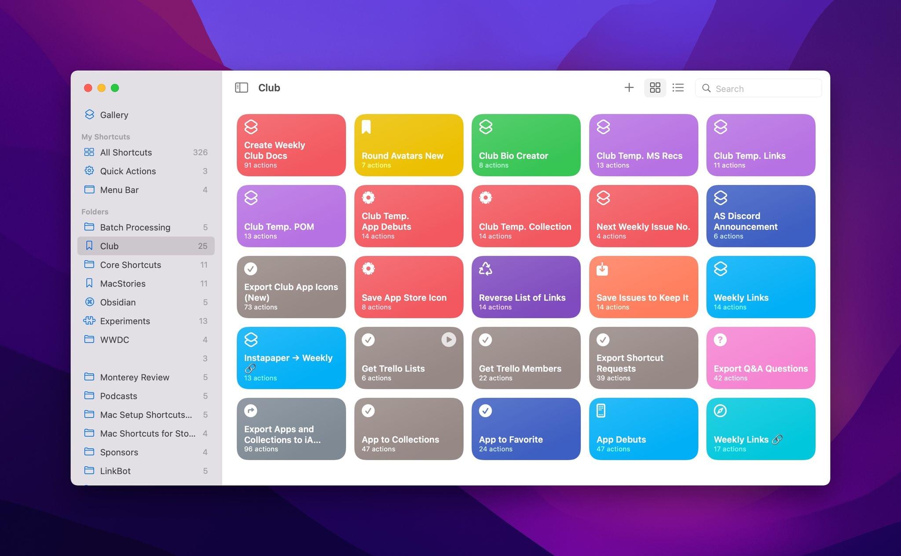Open Gallery in the sidebar

(146, 115)
